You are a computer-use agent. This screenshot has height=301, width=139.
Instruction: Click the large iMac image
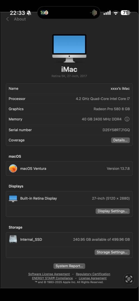69,48
